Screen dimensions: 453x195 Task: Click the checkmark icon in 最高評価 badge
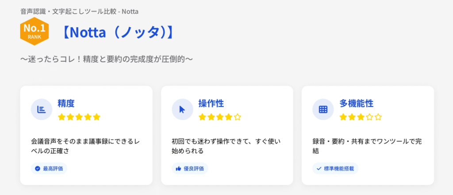(38, 168)
